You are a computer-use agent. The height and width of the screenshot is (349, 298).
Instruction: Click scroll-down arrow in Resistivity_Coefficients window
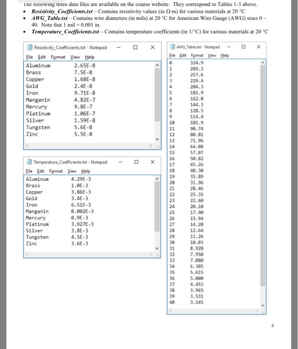pos(157,139)
